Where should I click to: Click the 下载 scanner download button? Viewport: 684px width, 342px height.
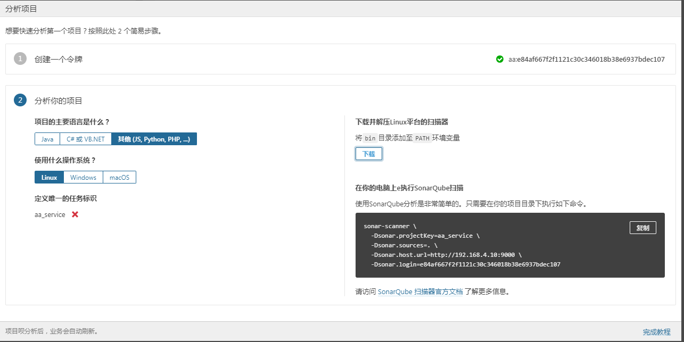point(369,154)
